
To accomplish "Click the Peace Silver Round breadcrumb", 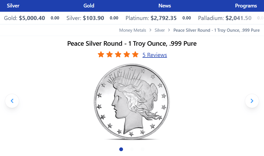I will pos(217,30).
